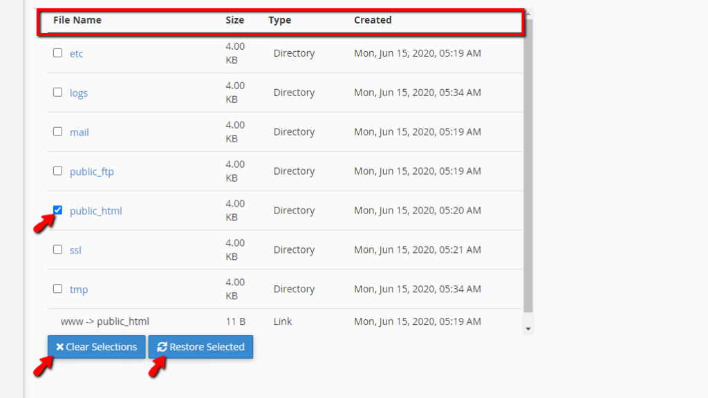
Task: Click the etc created date 05:19 AM
Action: 417,53
